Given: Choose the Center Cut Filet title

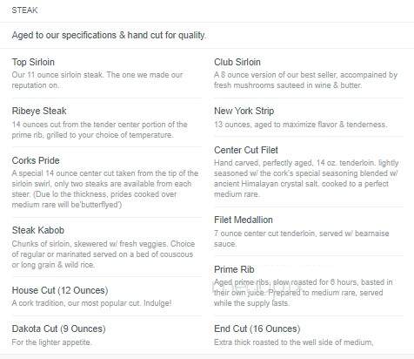Looking at the screenshot, I should point(246,150).
